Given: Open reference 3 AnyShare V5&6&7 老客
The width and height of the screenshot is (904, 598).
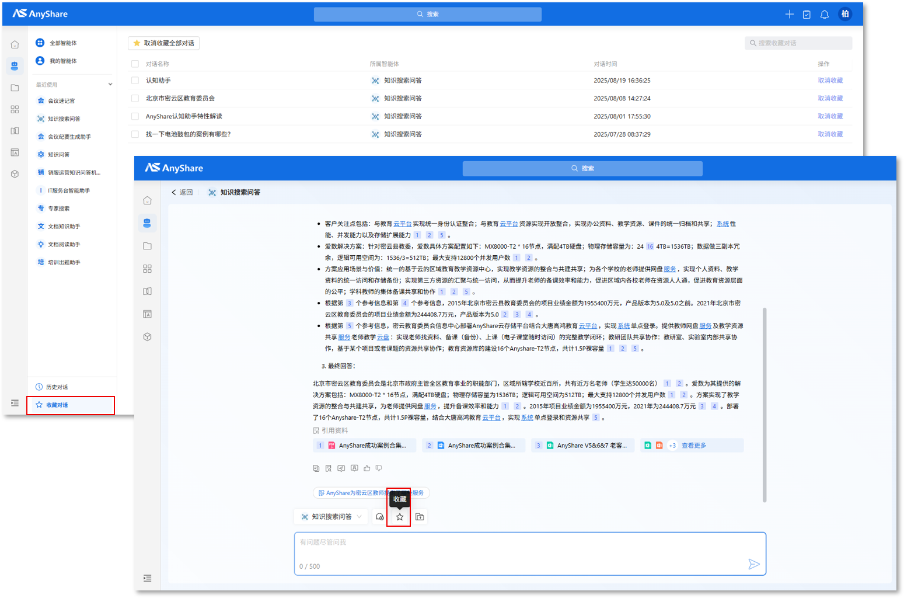Looking at the screenshot, I should 583,446.
